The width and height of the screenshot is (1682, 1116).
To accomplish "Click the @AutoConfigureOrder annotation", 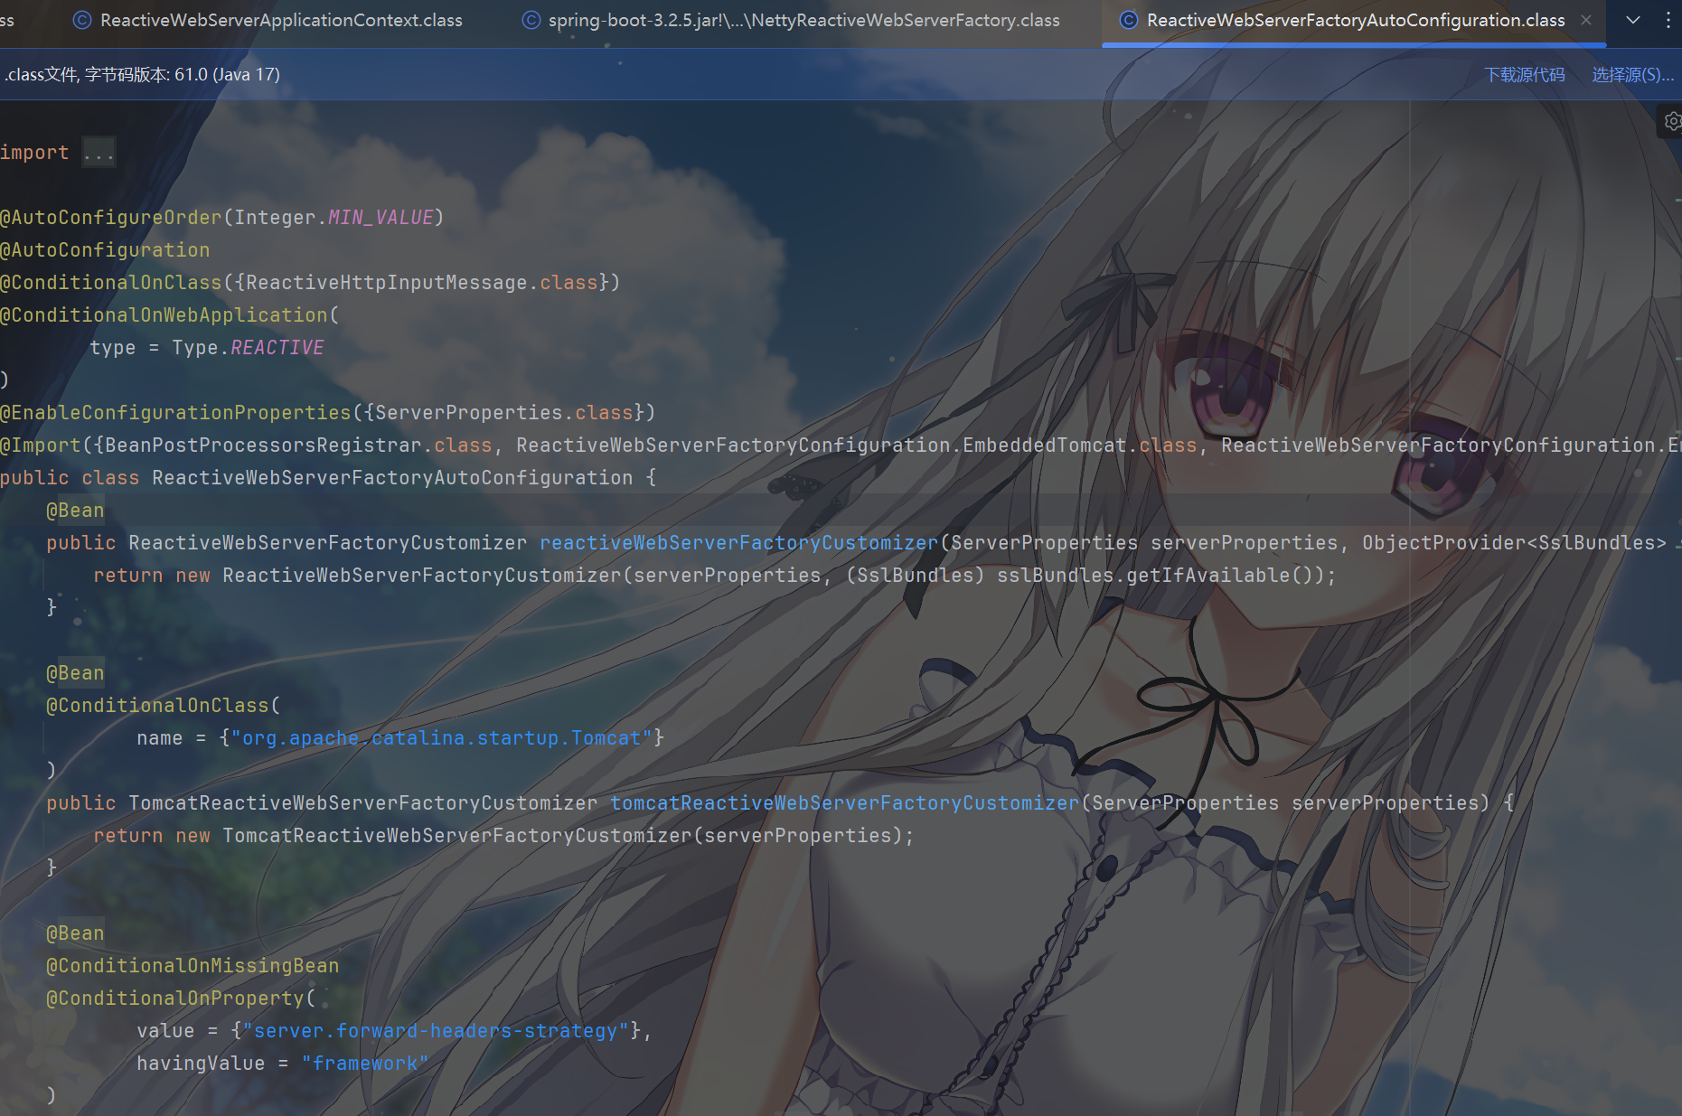I will [x=111, y=217].
